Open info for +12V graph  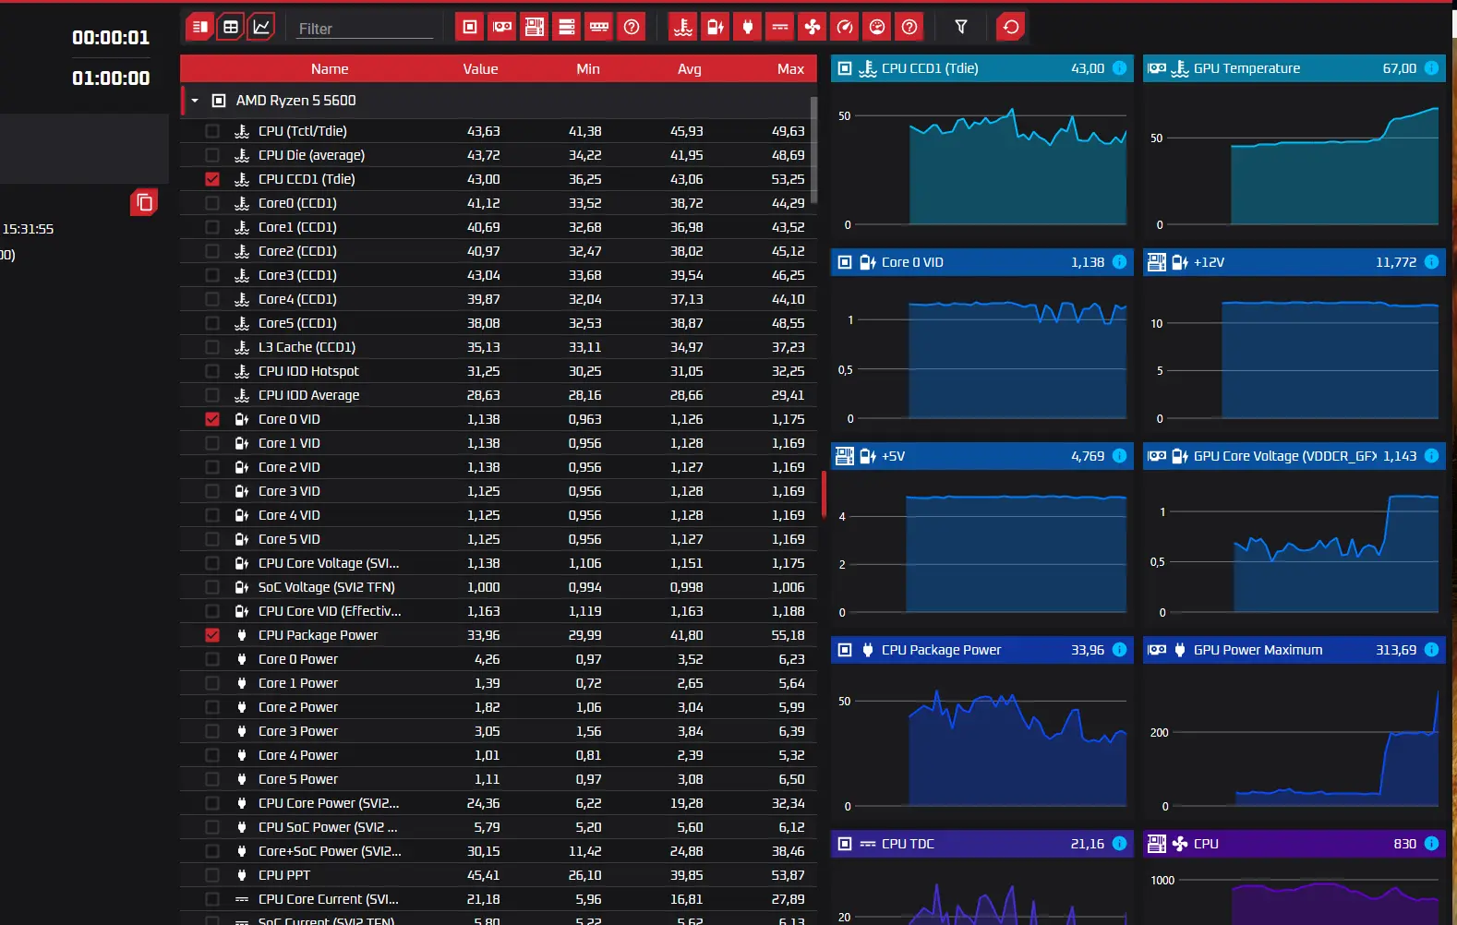tap(1431, 262)
